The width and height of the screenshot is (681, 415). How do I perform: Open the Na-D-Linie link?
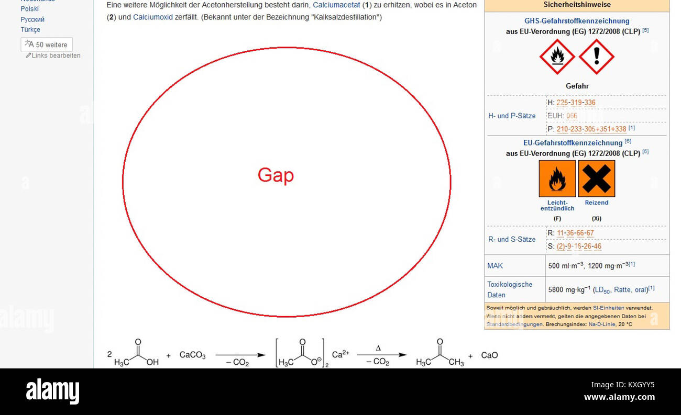point(603,324)
